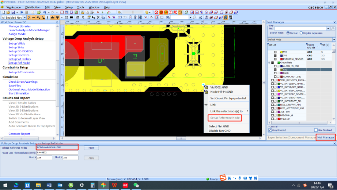The image size is (337, 190).
Task: Uncheck the DVDD3318_SENSOR net checkbox
Action: pos(275,59)
